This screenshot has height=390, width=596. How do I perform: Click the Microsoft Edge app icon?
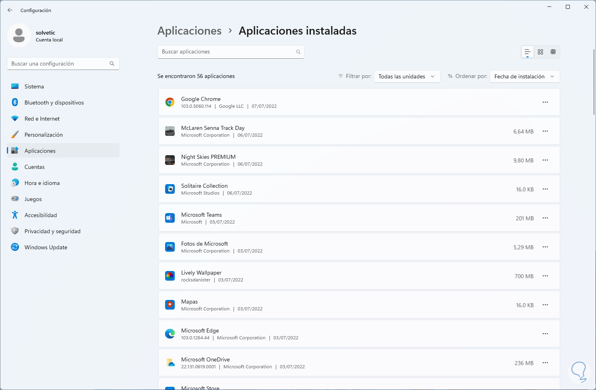pos(170,334)
